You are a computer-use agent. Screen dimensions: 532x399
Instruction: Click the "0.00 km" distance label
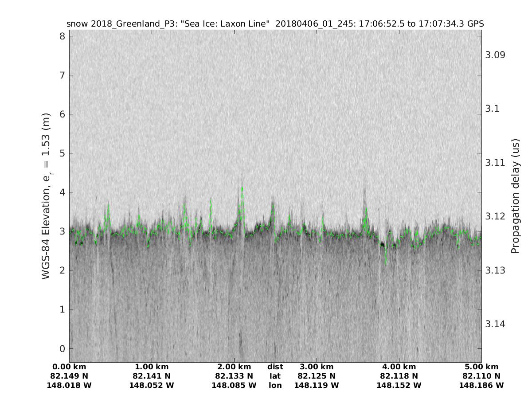69,367
